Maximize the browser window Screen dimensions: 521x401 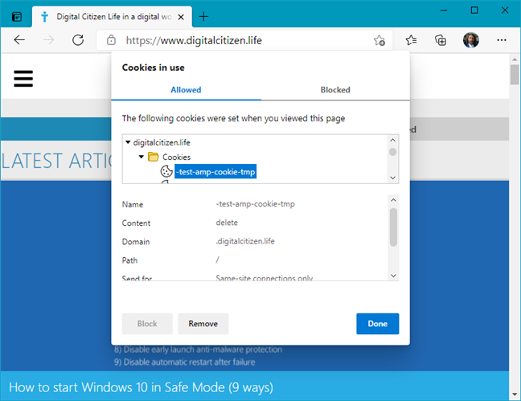pos(474,10)
